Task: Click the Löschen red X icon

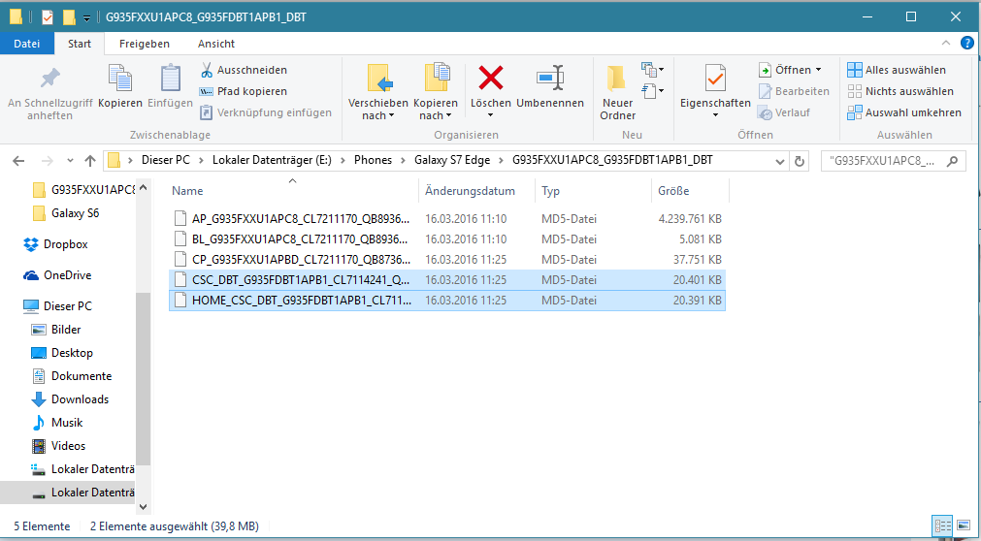Action: click(x=490, y=78)
